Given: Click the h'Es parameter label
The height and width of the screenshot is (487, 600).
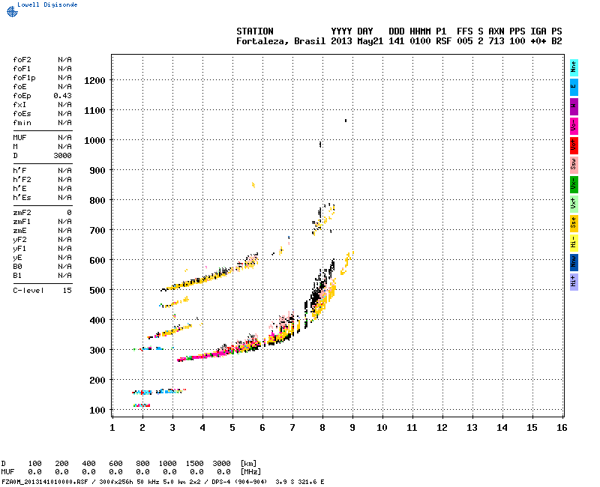Looking at the screenshot, I should 22,198.
